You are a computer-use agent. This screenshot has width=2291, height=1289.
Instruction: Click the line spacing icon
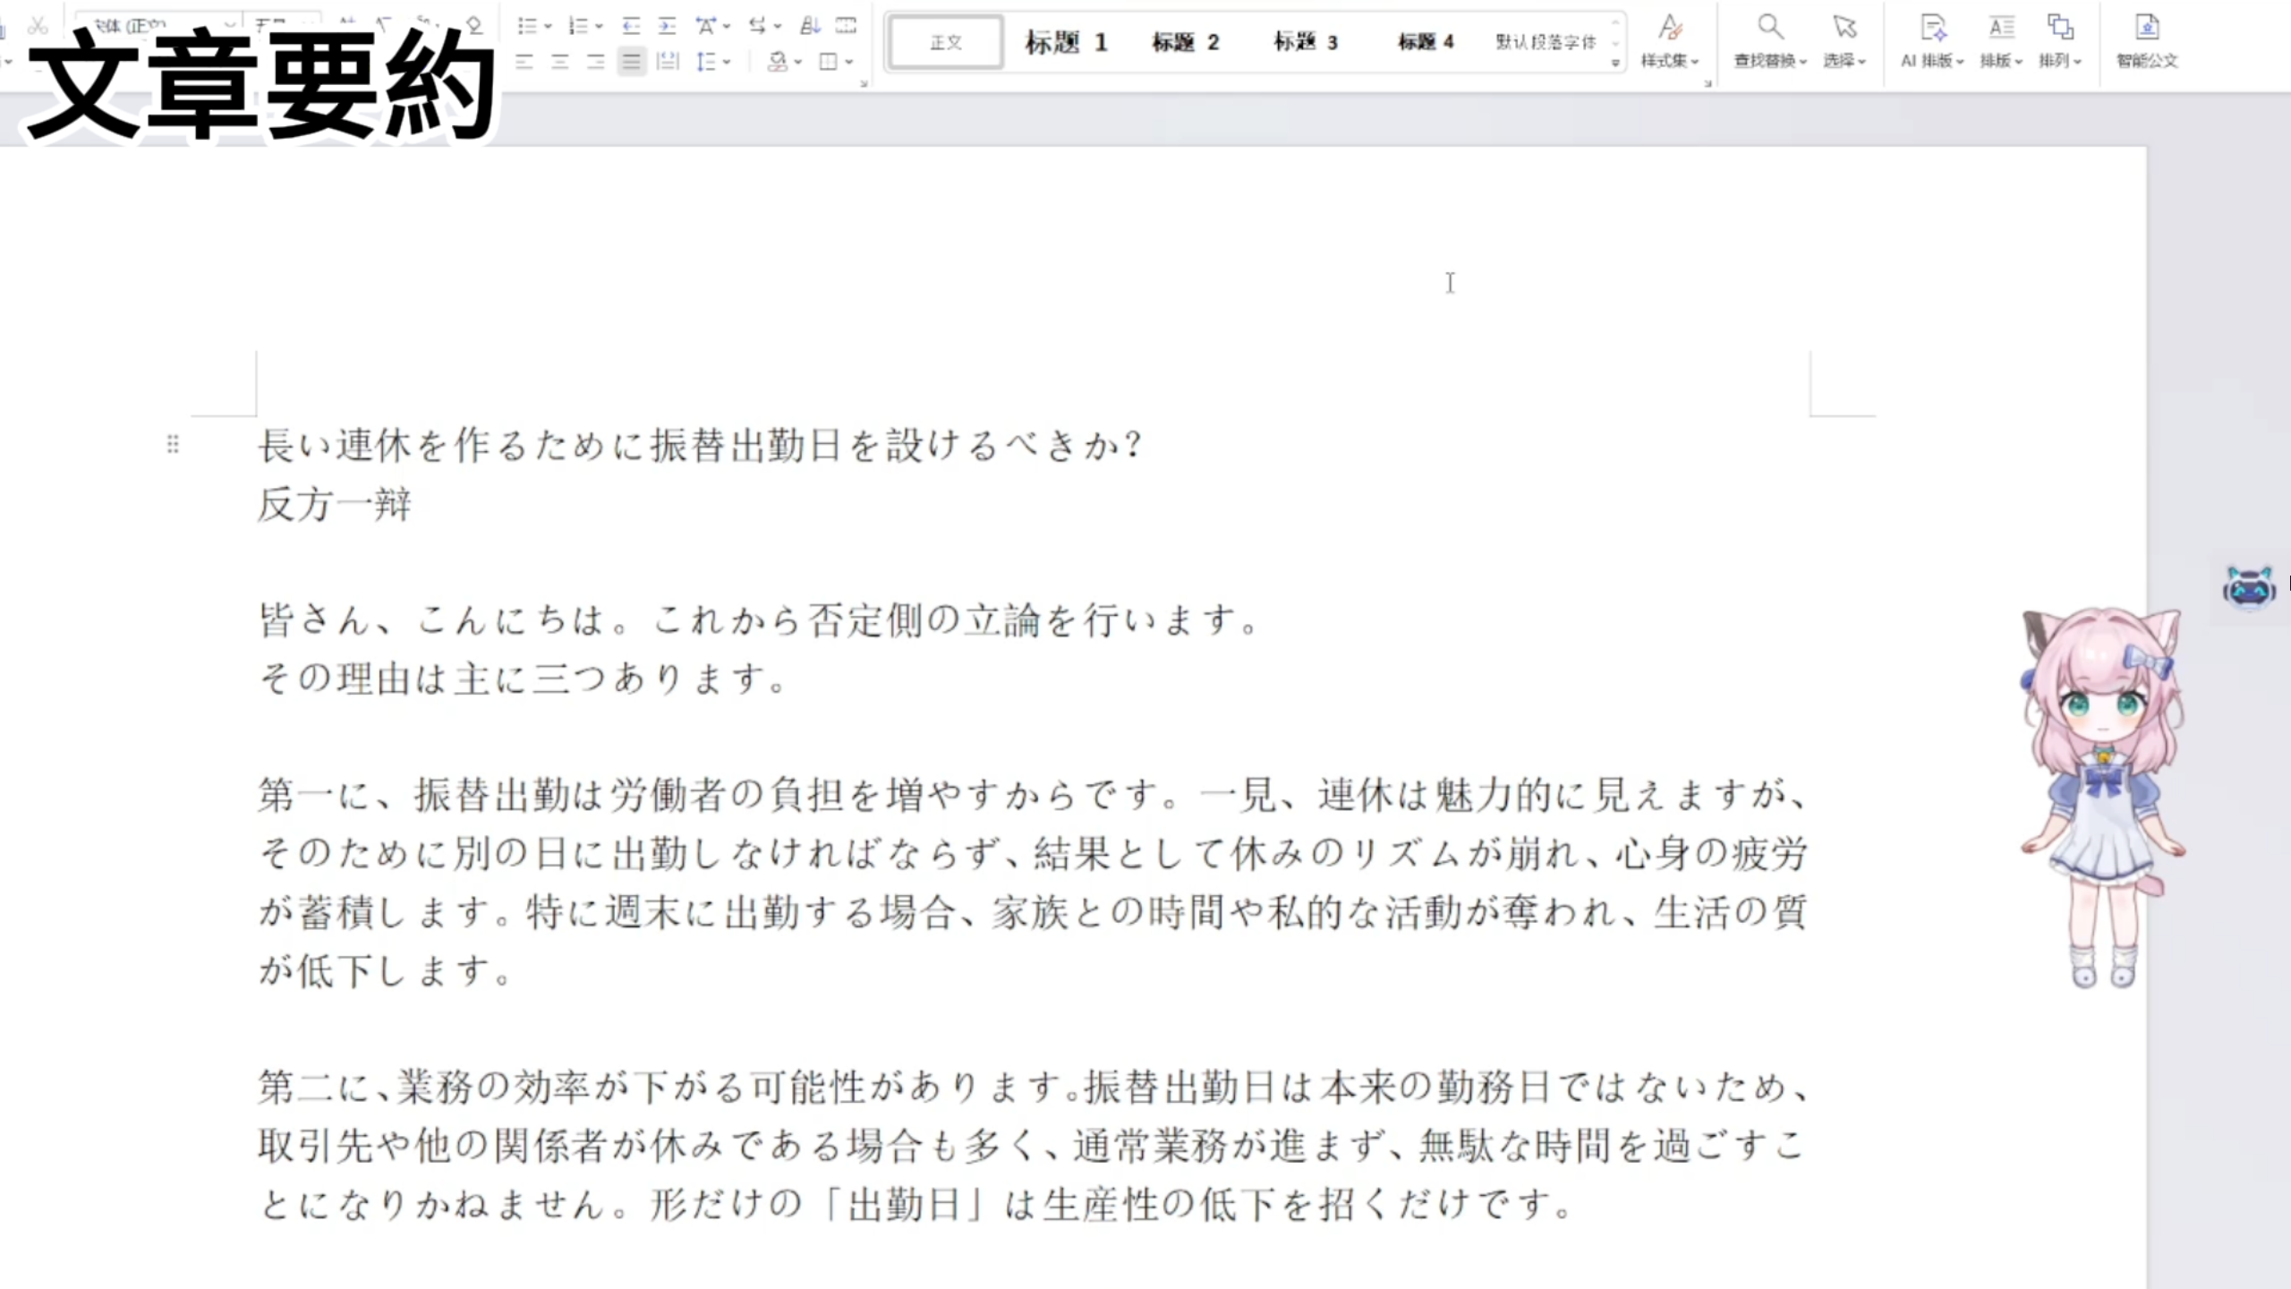point(707,62)
